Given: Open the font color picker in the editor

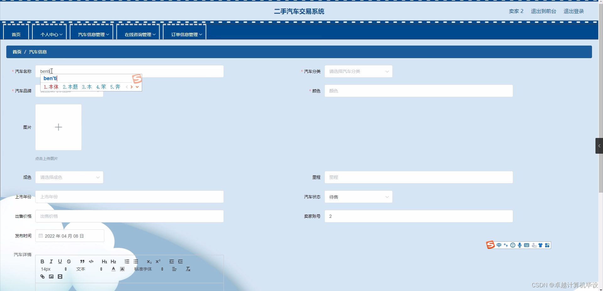Looking at the screenshot, I should (113, 269).
